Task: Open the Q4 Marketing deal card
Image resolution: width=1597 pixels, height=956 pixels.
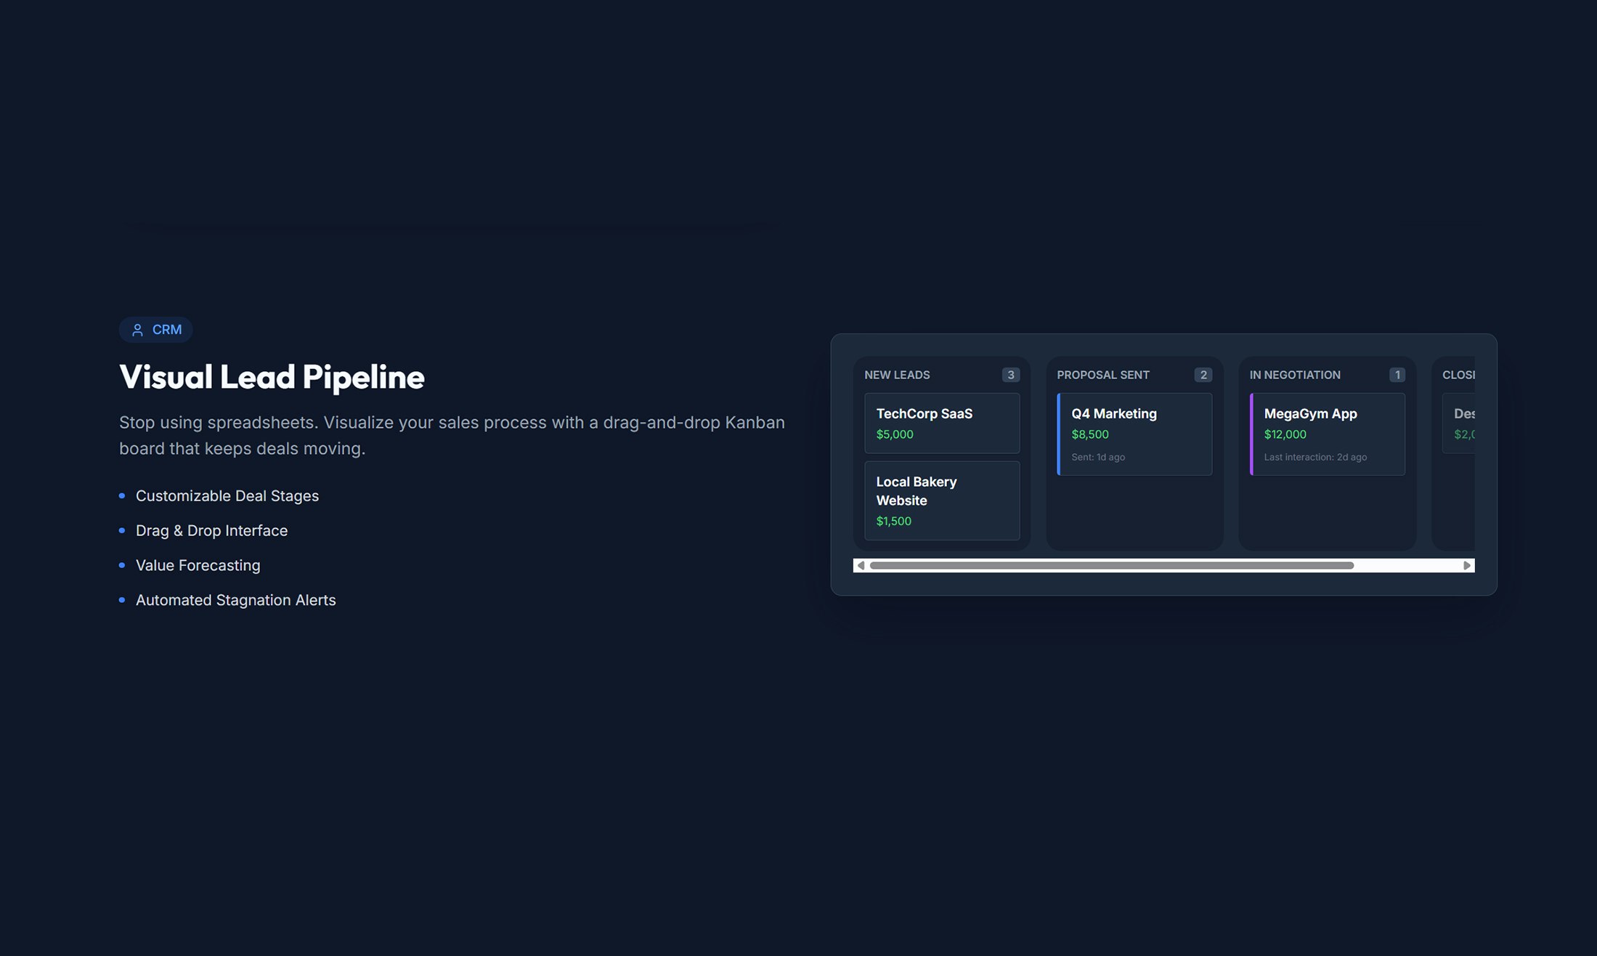Action: pos(1134,434)
